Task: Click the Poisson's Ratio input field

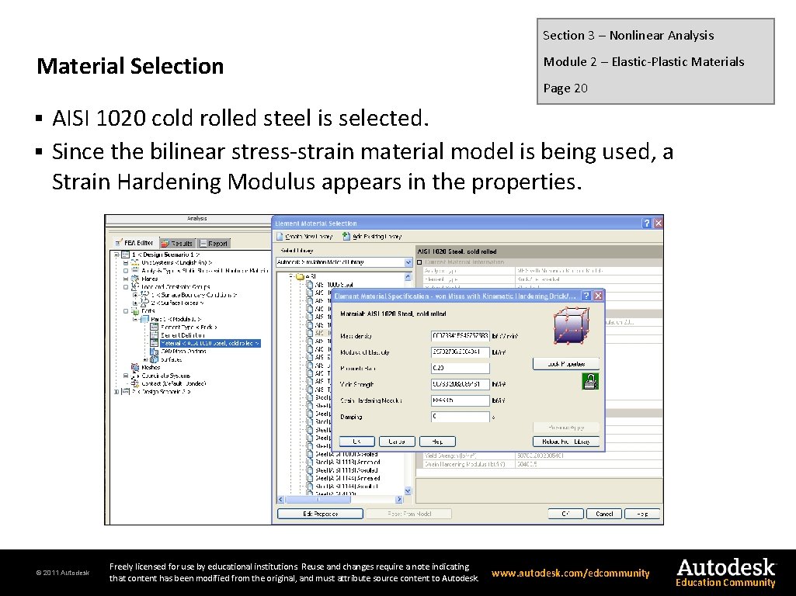Action: click(460, 369)
